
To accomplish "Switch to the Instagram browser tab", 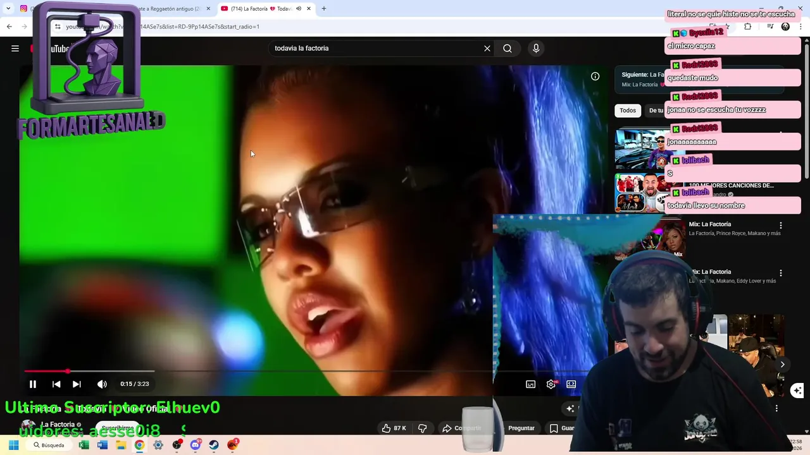I will click(x=24, y=9).
